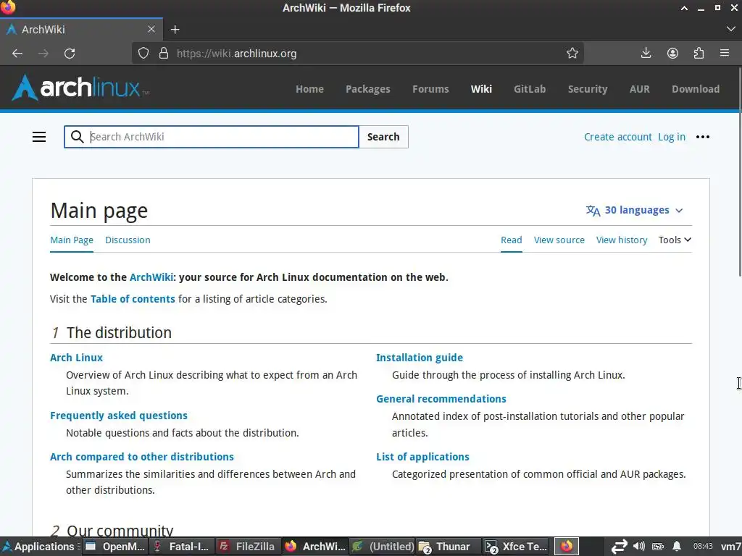Click the Search button
Screen dimensions: 742x556
(x=383, y=137)
